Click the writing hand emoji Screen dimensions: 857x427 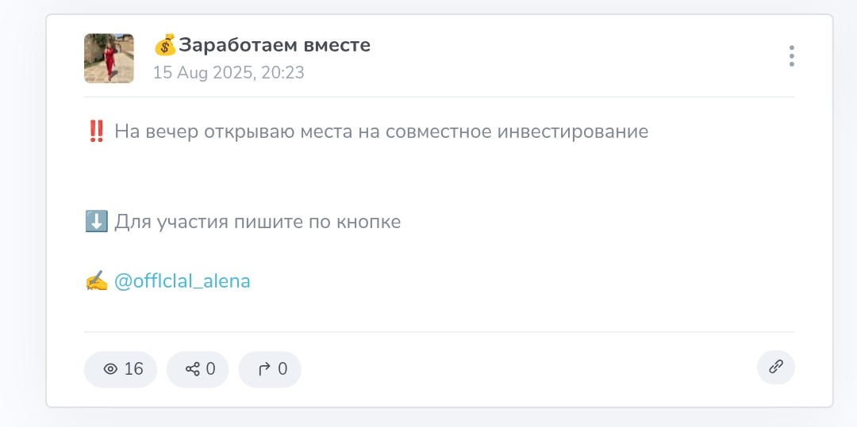[95, 281]
